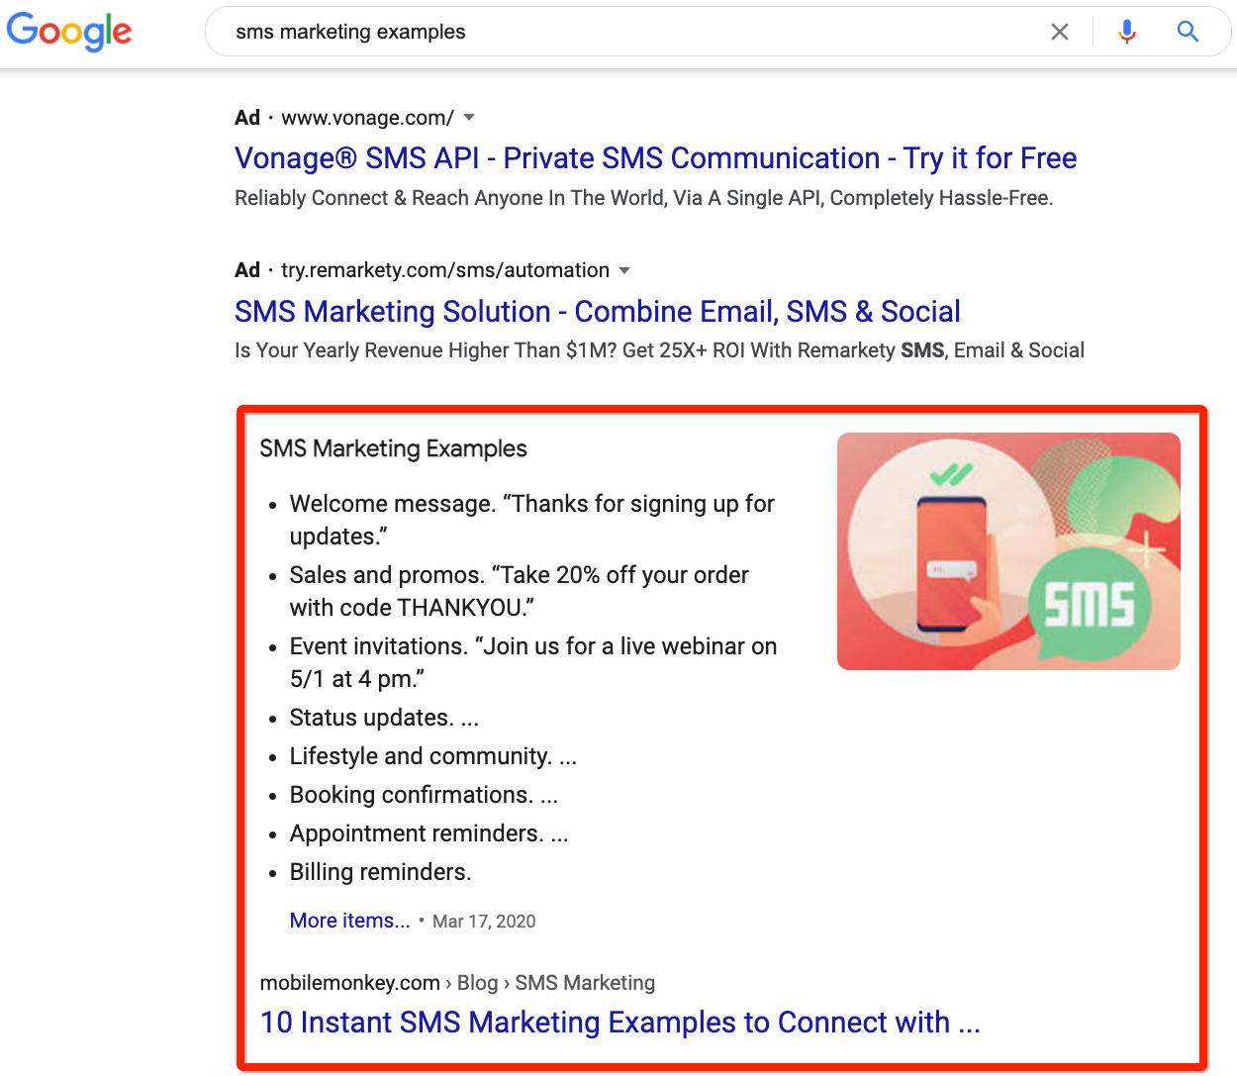The height and width of the screenshot is (1076, 1237).
Task: Click the Google logo
Action: (69, 31)
